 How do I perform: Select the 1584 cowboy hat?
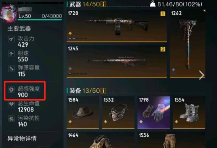(83, 112)
